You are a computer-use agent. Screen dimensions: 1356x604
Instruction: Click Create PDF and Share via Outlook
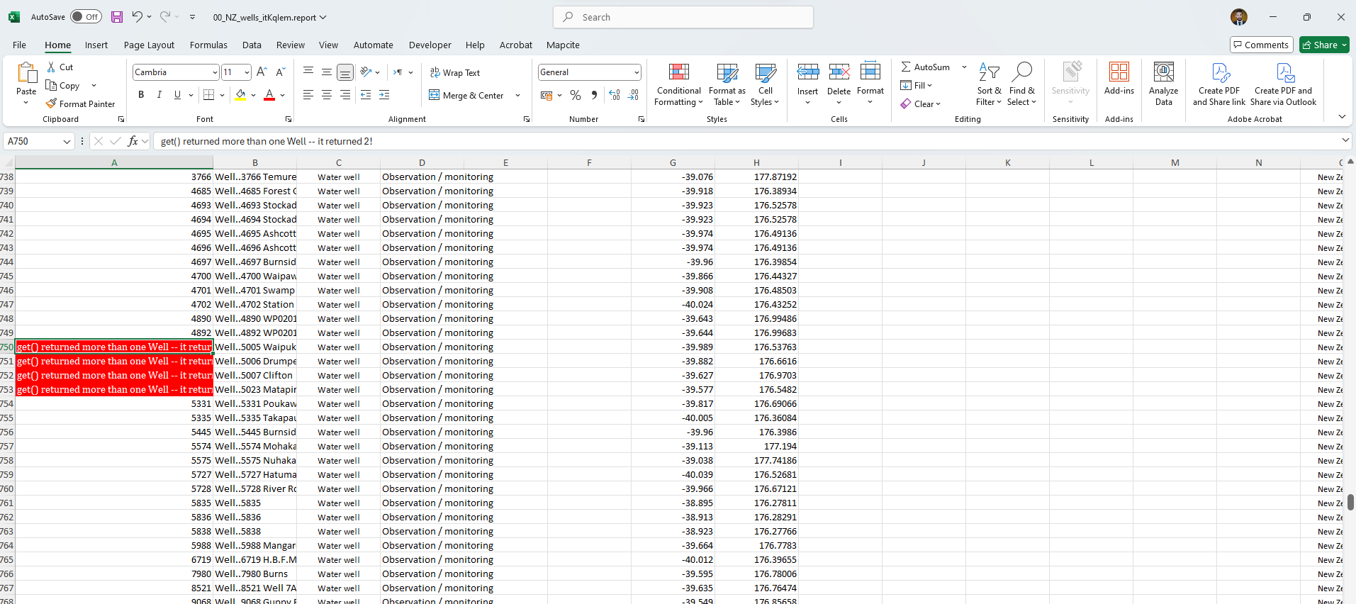pos(1283,84)
